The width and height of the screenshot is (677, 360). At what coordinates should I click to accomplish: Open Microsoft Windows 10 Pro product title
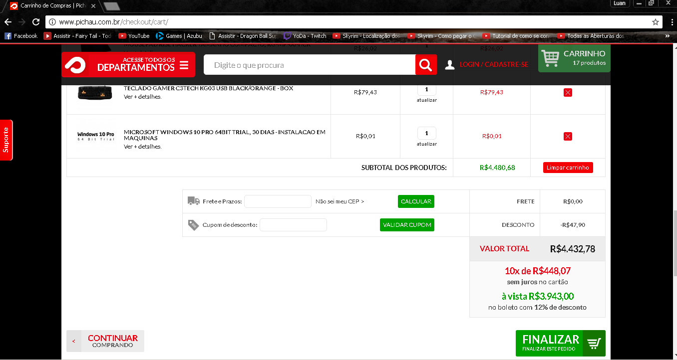[x=225, y=135]
